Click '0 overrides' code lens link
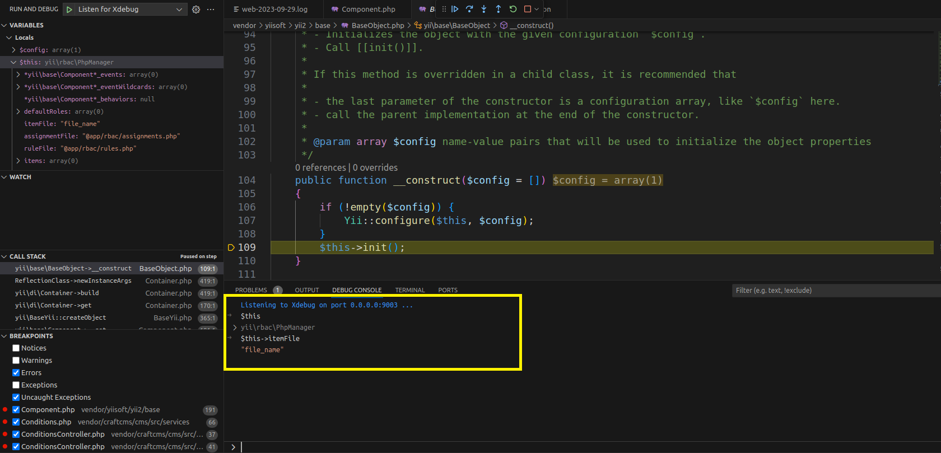941x453 pixels. tap(375, 167)
